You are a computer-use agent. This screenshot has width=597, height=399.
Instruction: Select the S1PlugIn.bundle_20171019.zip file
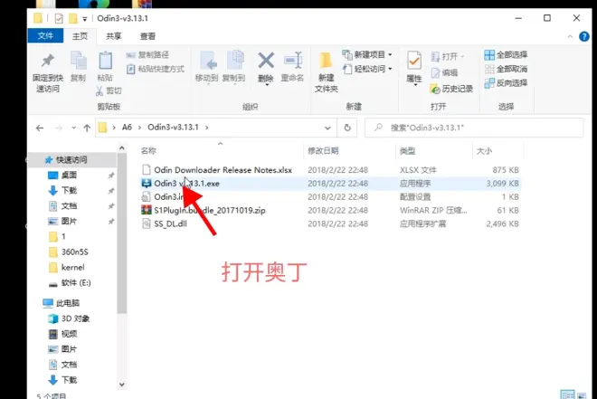tap(210, 210)
